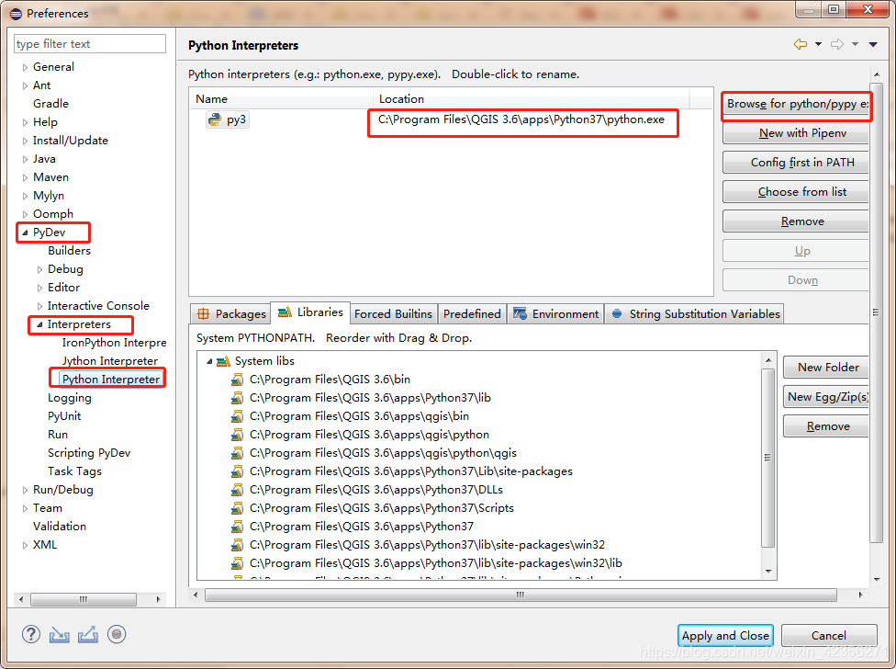Click the forward navigation arrow icon
Image resolution: width=896 pixels, height=669 pixels.
(x=837, y=44)
